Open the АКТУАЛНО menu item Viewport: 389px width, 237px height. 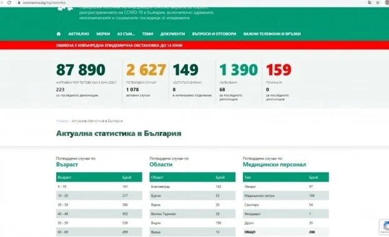click(x=79, y=34)
